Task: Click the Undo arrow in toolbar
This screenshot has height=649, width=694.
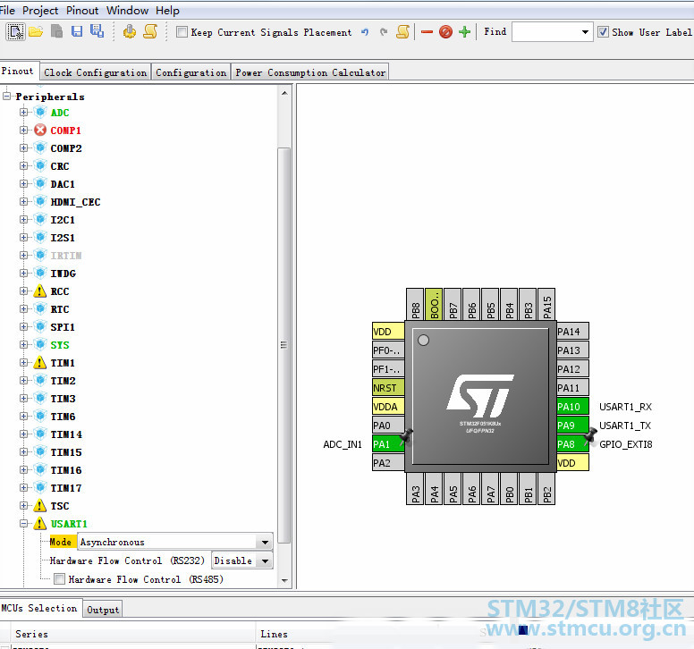Action: [x=365, y=32]
